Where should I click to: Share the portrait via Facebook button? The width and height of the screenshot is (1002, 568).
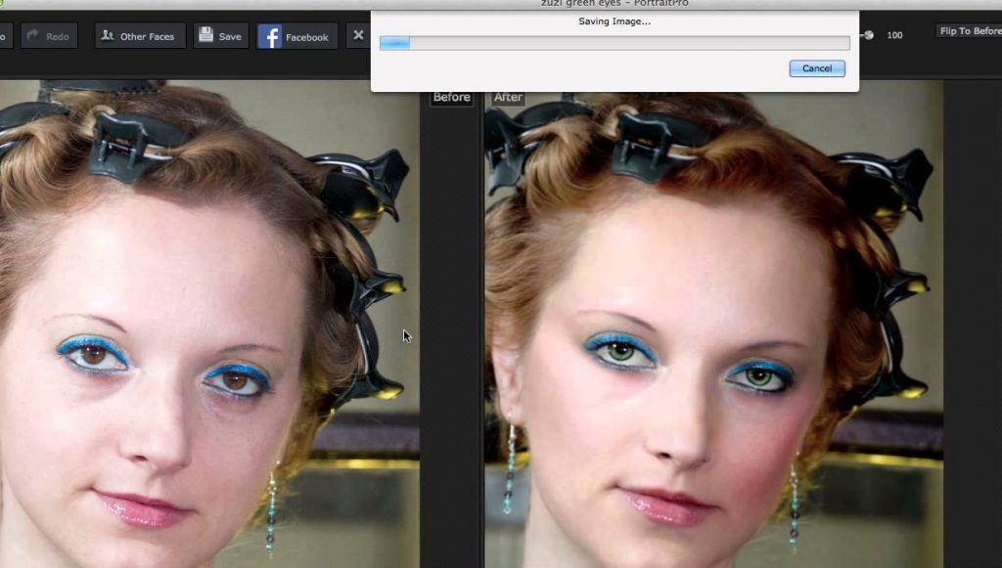[296, 37]
